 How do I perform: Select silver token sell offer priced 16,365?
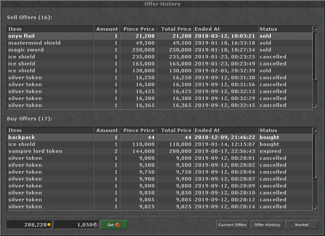160,106
